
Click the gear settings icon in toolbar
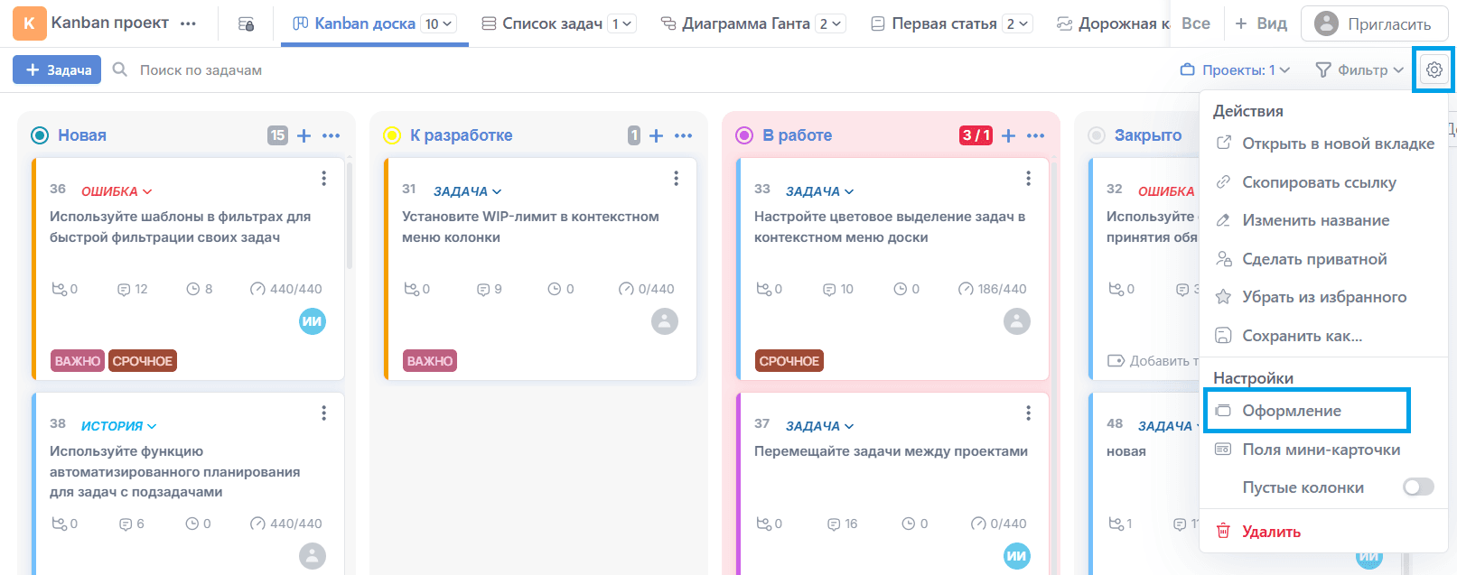1434,70
